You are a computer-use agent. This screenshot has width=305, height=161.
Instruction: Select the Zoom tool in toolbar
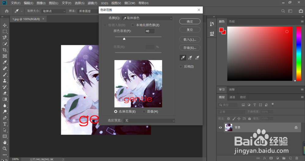(x=5, y=149)
